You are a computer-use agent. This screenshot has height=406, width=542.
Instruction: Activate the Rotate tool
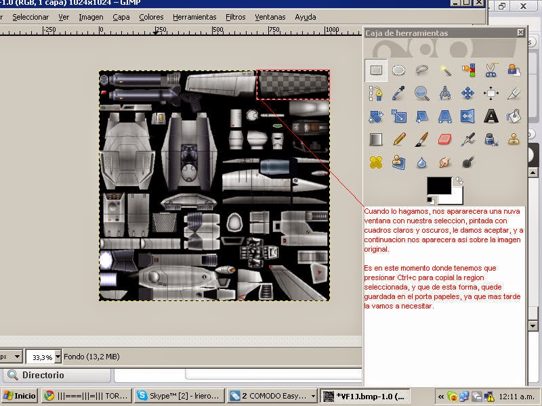coord(376,116)
